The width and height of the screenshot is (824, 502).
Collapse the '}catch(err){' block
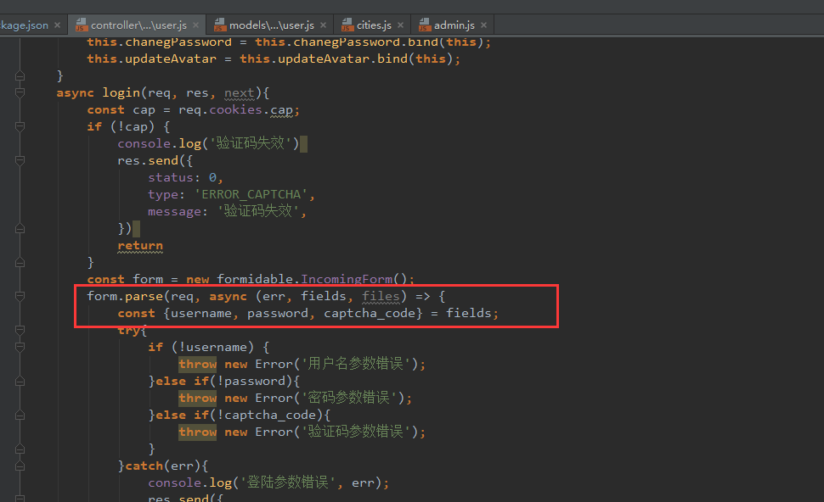click(x=20, y=466)
